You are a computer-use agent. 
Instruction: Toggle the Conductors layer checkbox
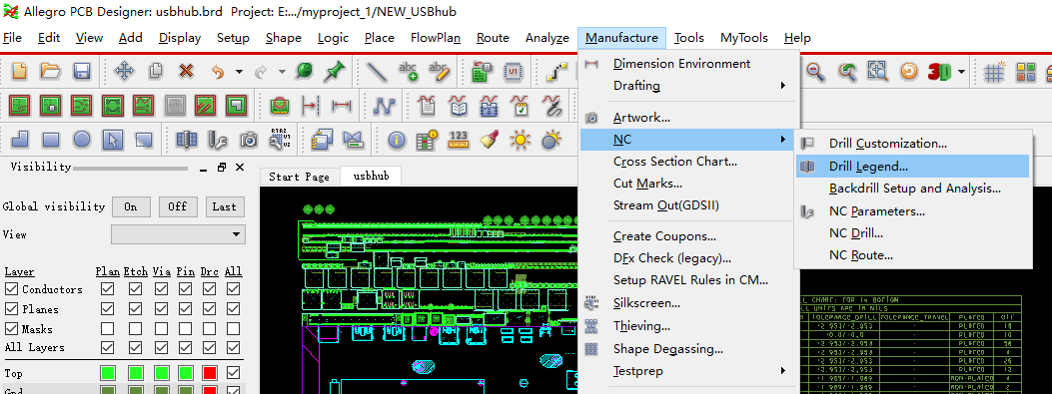(11, 289)
